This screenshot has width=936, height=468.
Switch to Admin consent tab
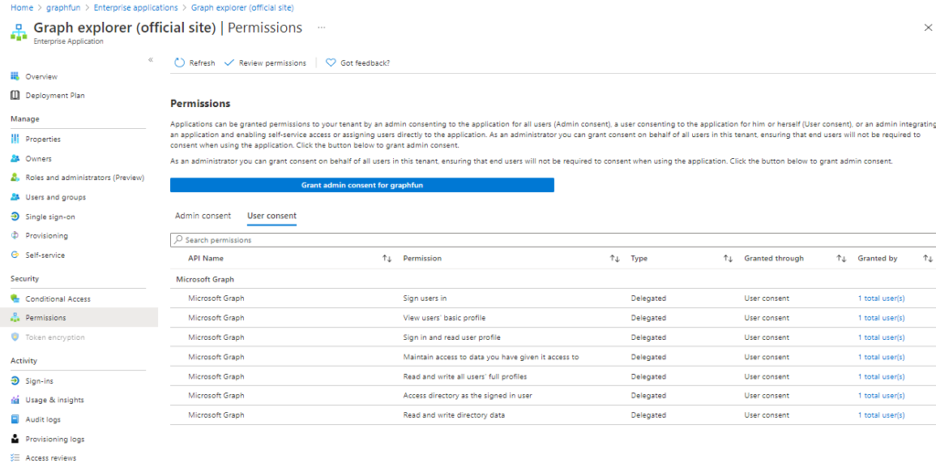[203, 216]
